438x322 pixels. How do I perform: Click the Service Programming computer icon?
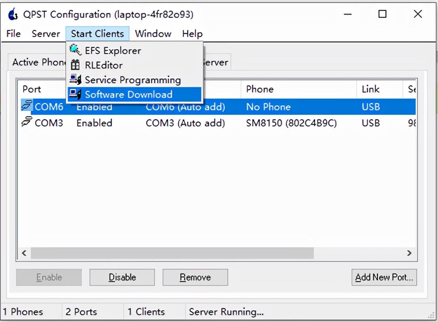click(75, 79)
